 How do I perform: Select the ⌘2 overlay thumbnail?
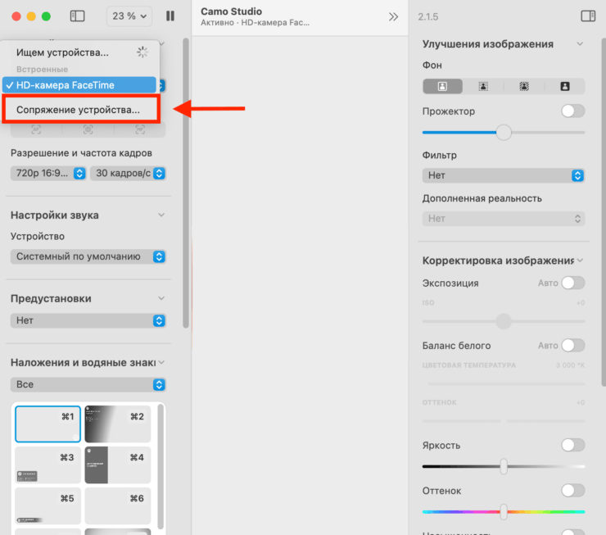coord(117,424)
